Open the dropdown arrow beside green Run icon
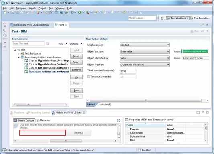Screen dimensions: 214x154 click(x=83, y=12)
